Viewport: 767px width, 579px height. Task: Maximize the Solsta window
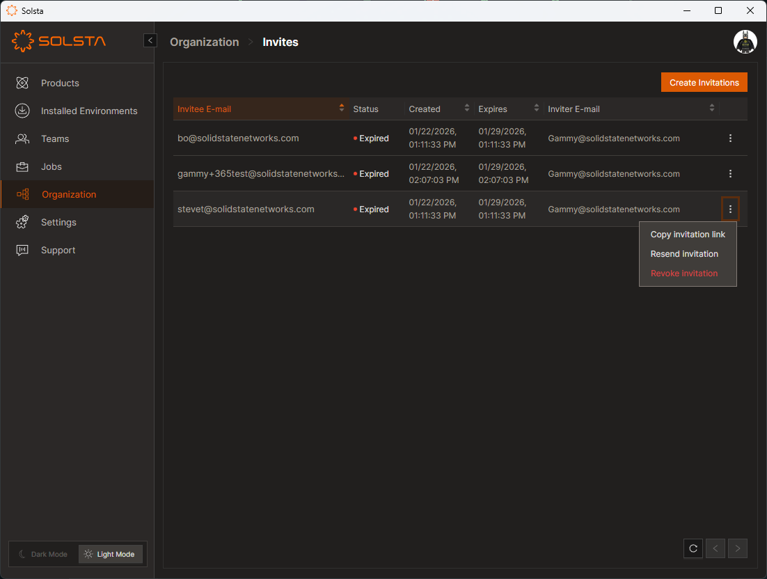coord(718,10)
